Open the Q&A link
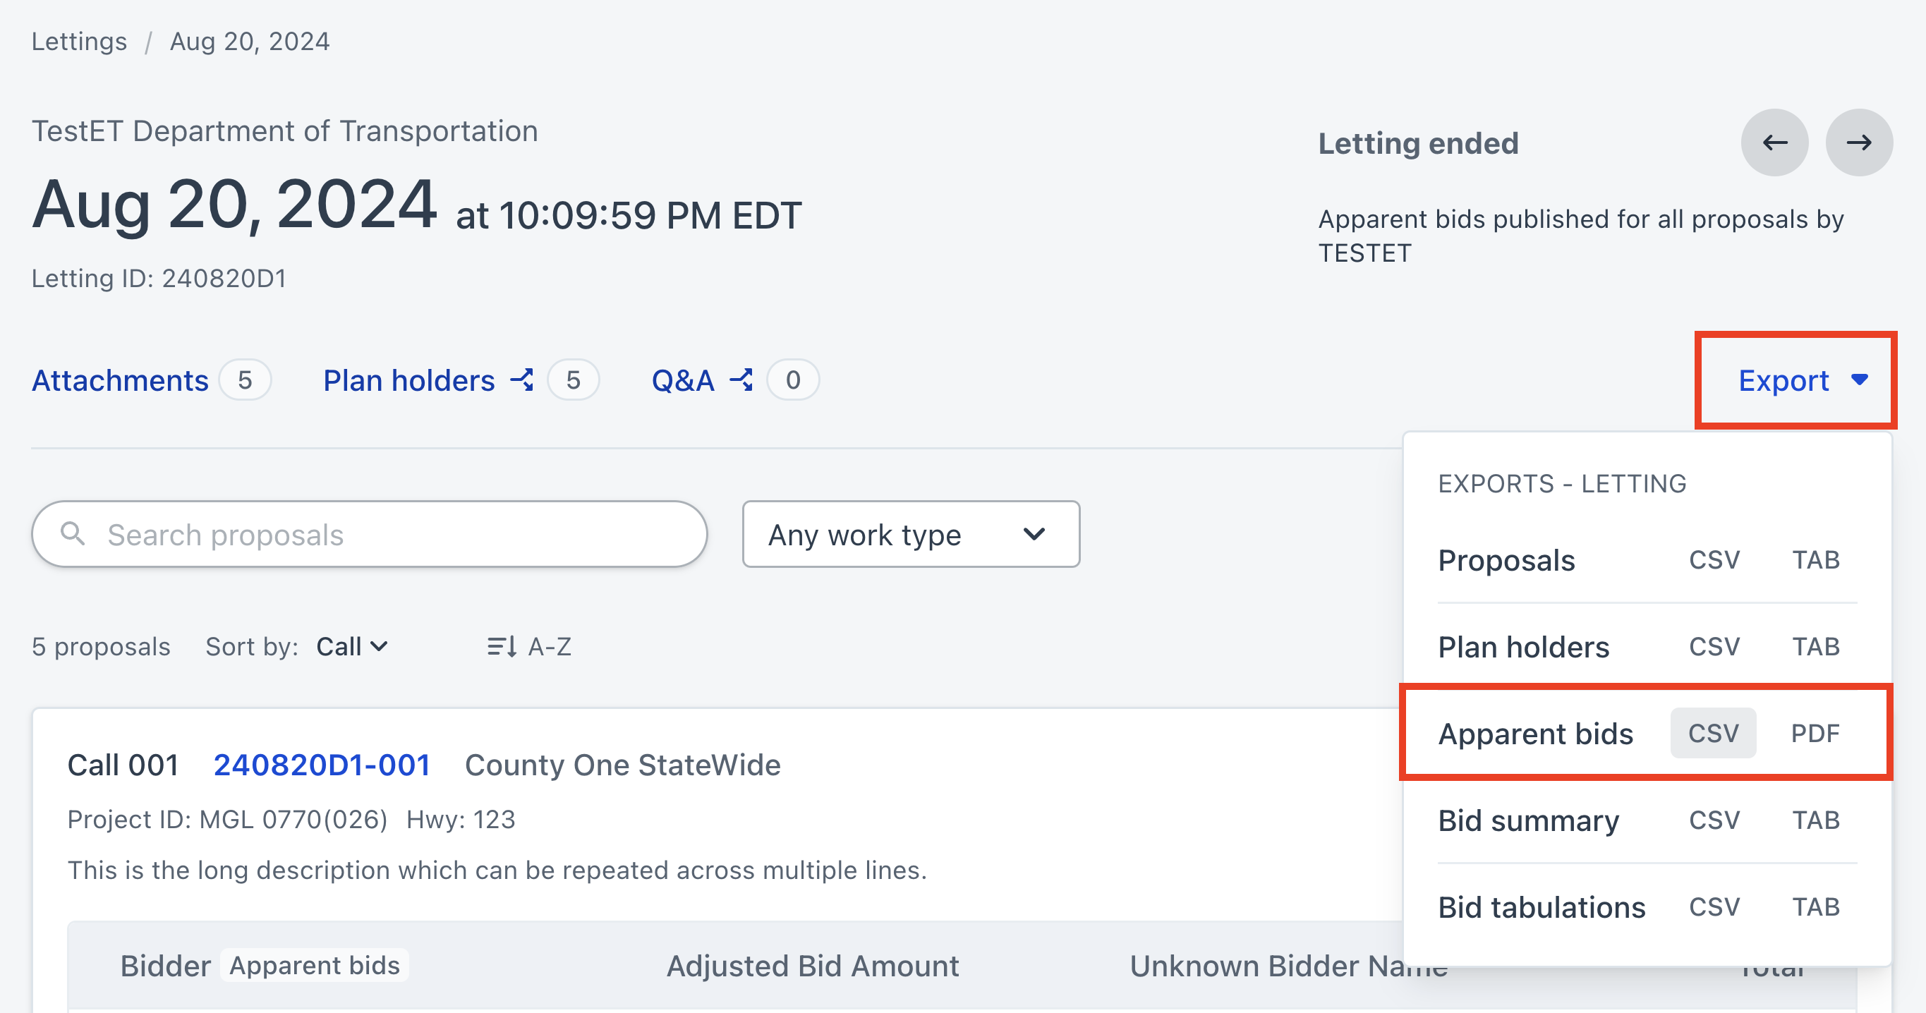Viewport: 1926px width, 1013px height. pyautogui.click(x=683, y=380)
